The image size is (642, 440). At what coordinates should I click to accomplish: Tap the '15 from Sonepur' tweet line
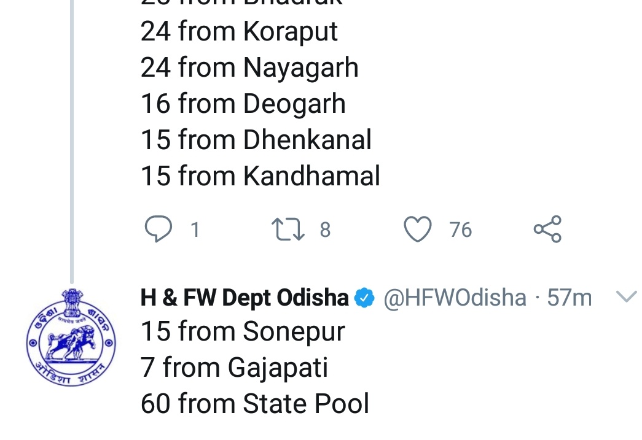243,332
